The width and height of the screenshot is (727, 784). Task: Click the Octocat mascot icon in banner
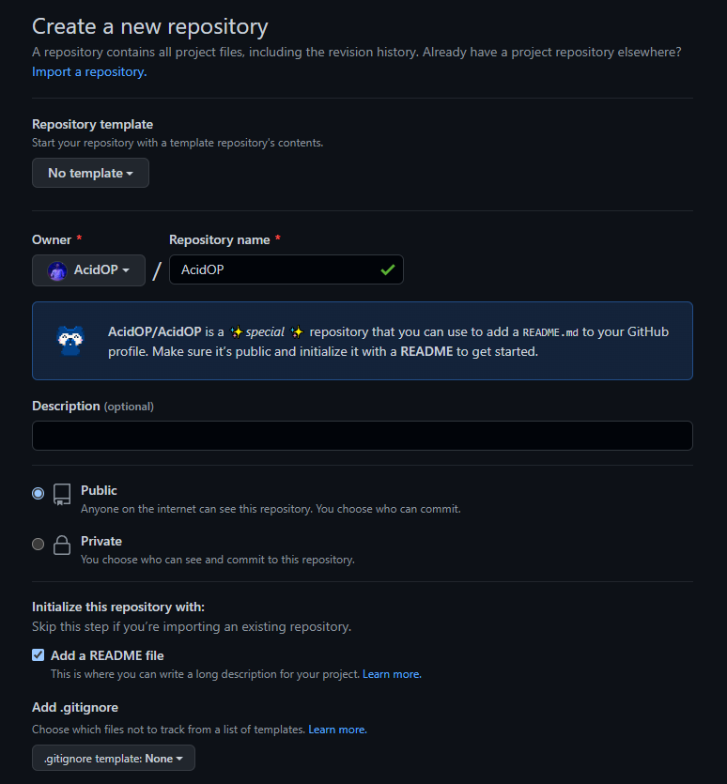[70, 340]
